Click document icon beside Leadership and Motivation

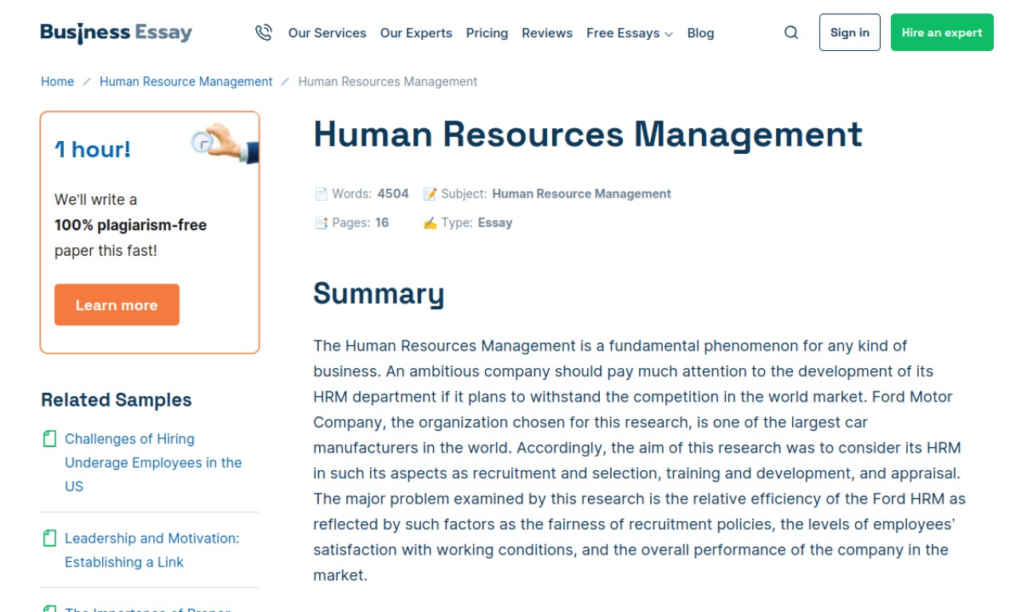pos(49,538)
